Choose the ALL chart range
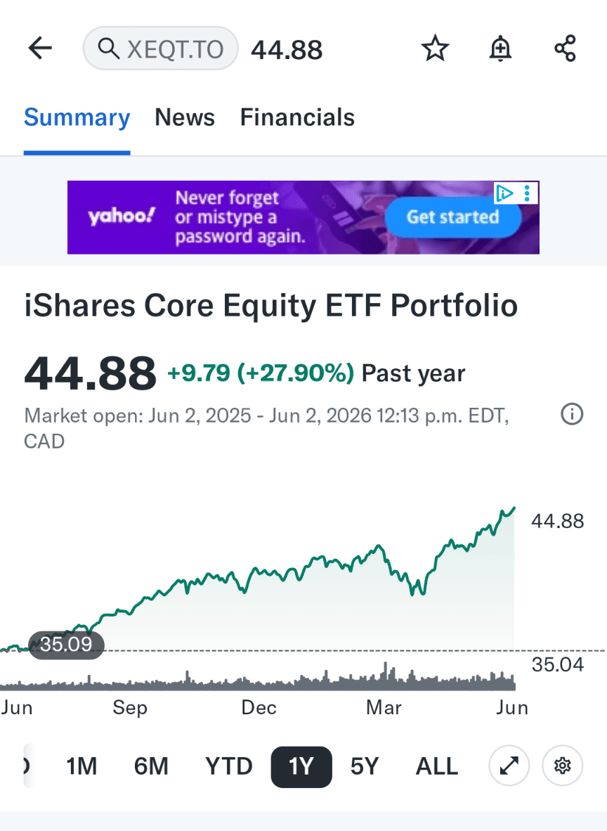 (437, 766)
